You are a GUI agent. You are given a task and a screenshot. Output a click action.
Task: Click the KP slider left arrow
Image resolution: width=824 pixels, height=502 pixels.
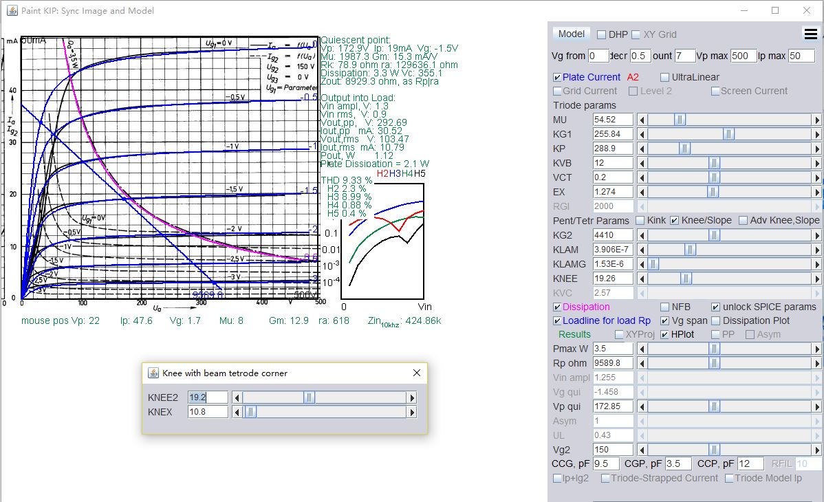(x=642, y=149)
